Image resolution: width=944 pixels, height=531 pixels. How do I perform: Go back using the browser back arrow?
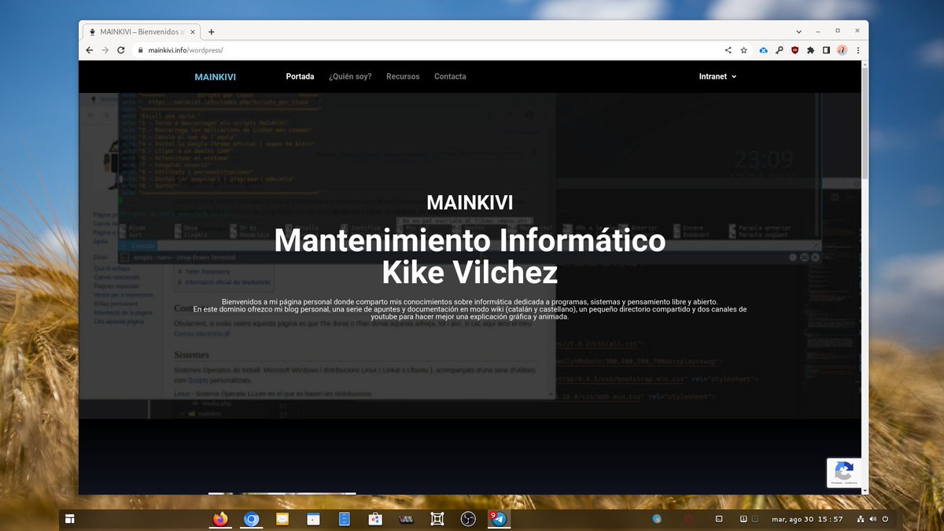[x=90, y=50]
